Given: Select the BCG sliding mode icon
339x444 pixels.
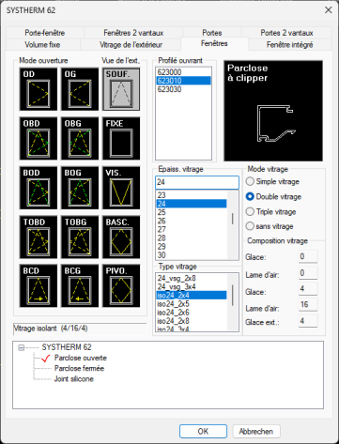Looking at the screenshot, I should [80, 285].
